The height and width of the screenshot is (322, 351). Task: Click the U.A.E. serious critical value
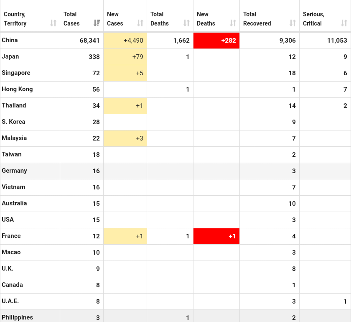coord(345,302)
